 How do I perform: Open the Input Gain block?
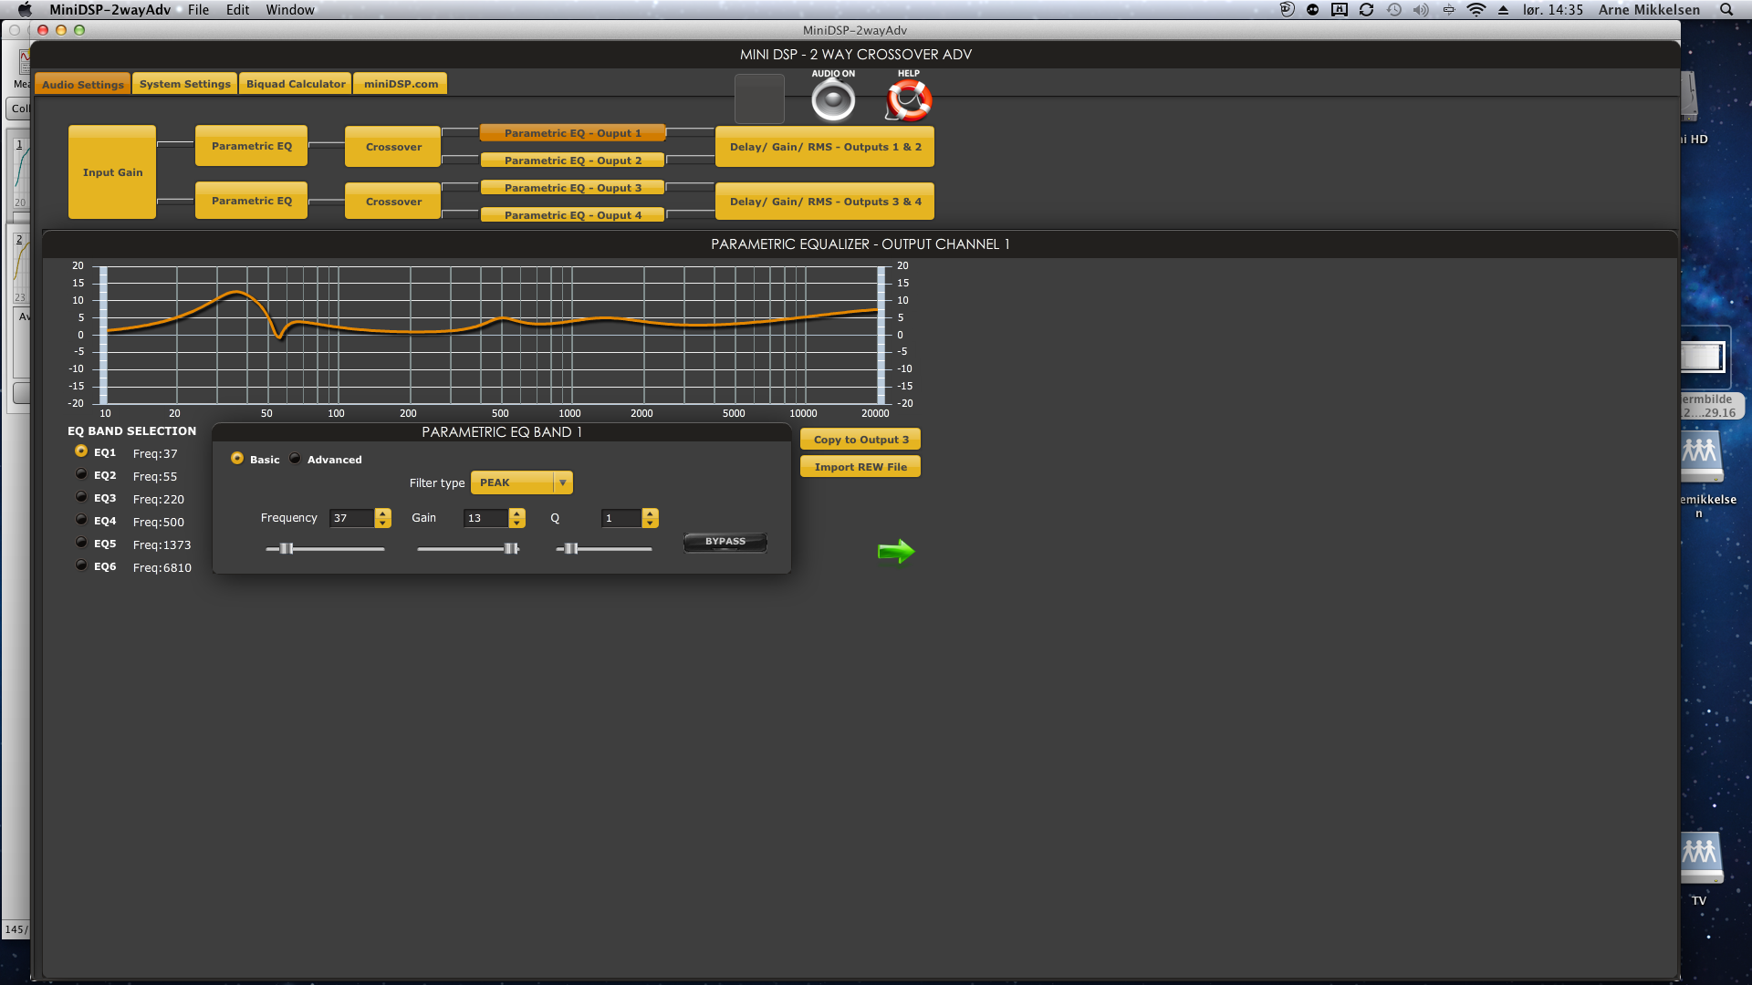click(112, 172)
